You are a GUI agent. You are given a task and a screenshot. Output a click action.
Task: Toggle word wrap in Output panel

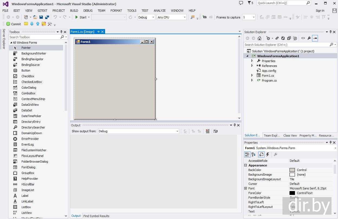[216, 131]
